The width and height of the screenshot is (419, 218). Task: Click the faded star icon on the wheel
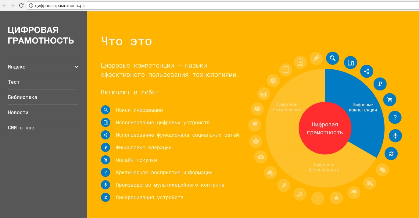(336, 198)
